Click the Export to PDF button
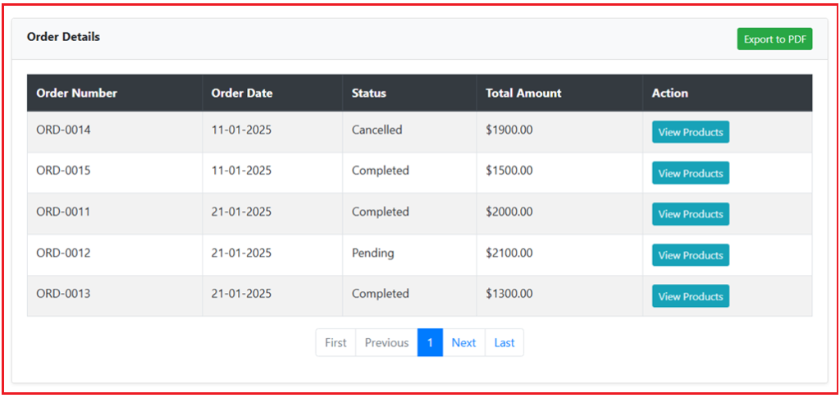Screen dimensions: 840x398 774,39
